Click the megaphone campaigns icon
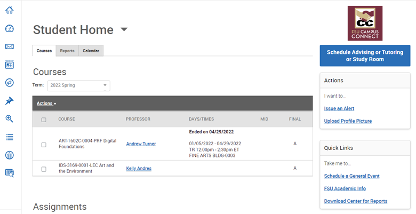 pos(9,83)
